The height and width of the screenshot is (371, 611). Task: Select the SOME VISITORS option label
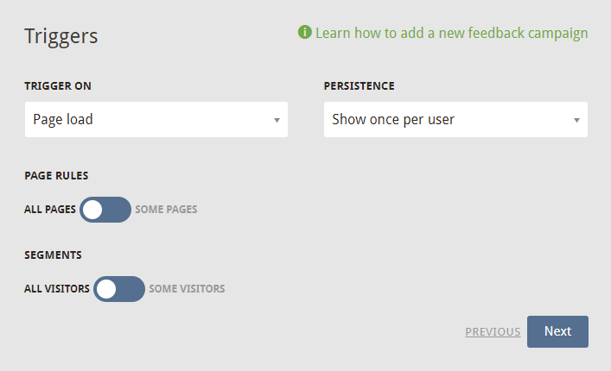(x=187, y=289)
